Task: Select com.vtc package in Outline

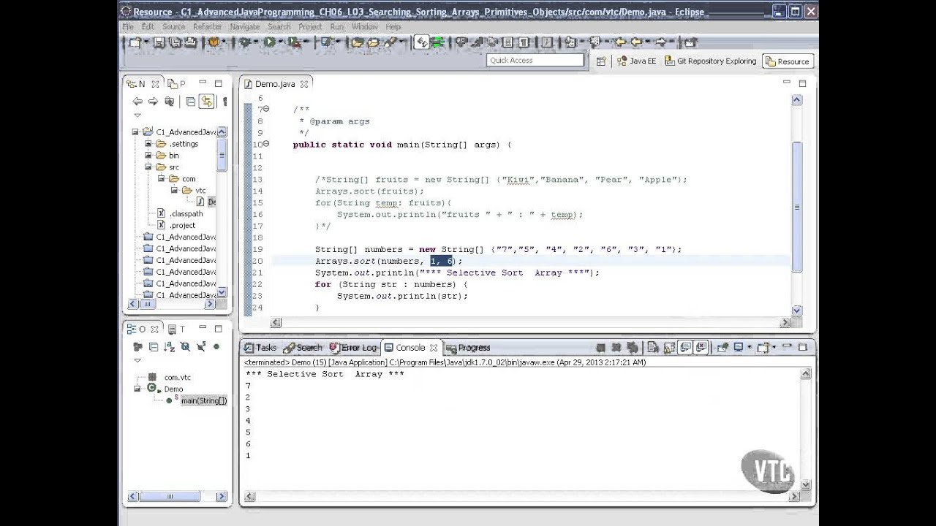Action: click(177, 378)
